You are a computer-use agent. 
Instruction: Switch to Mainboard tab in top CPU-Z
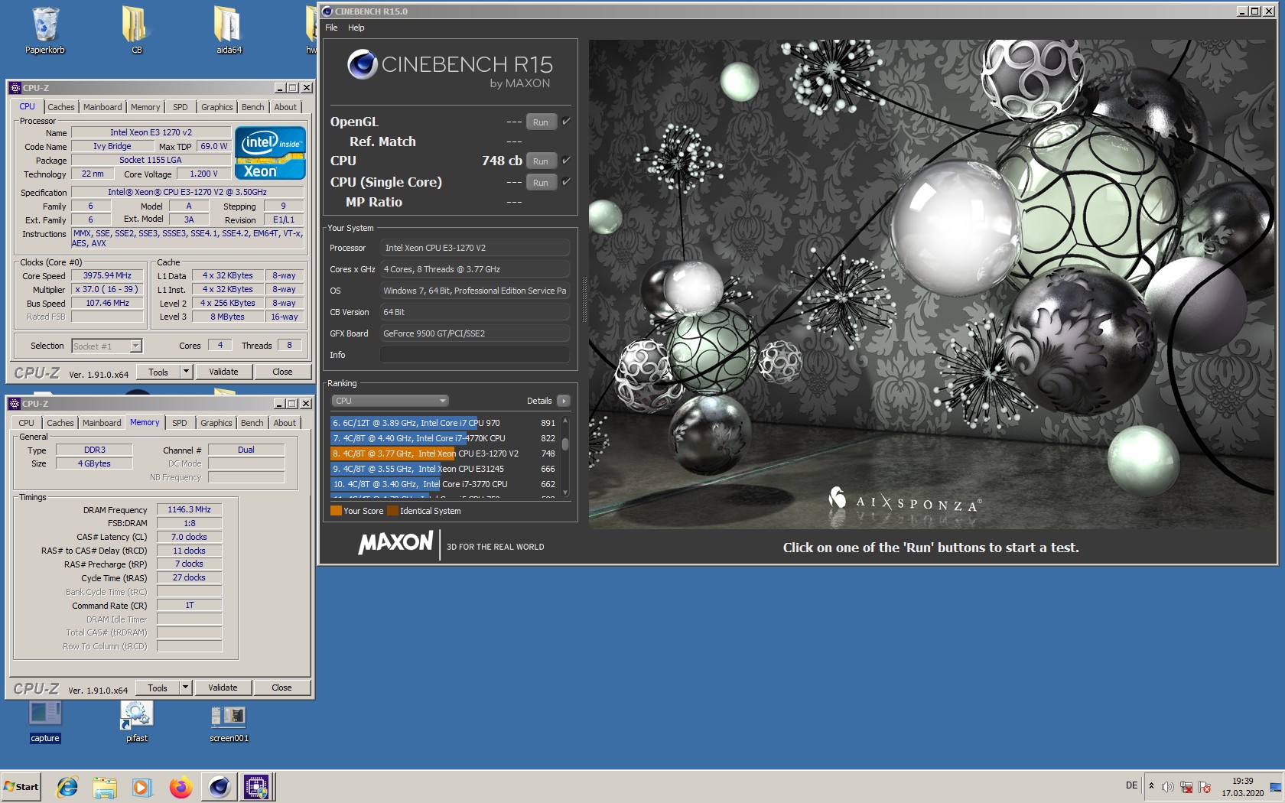(x=102, y=107)
